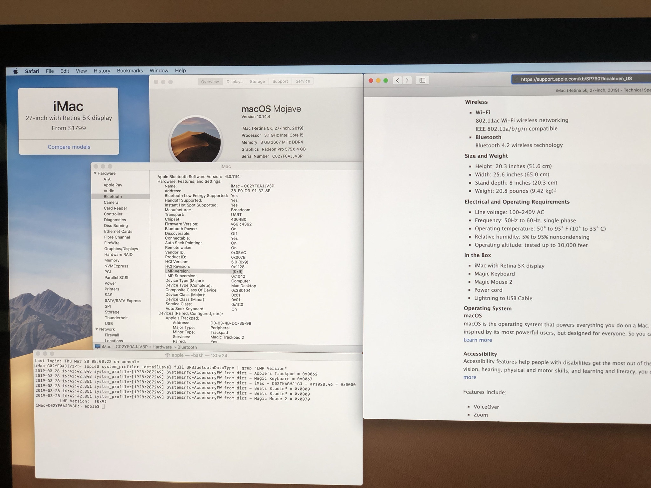Viewport: 651px width, 488px height.
Task: Open the Apple menu
Action: (16, 71)
